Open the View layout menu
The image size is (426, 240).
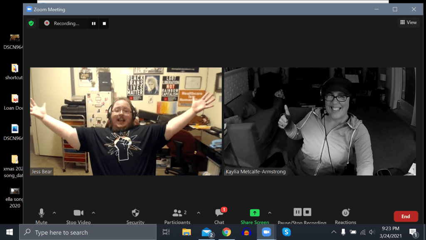[408, 22]
